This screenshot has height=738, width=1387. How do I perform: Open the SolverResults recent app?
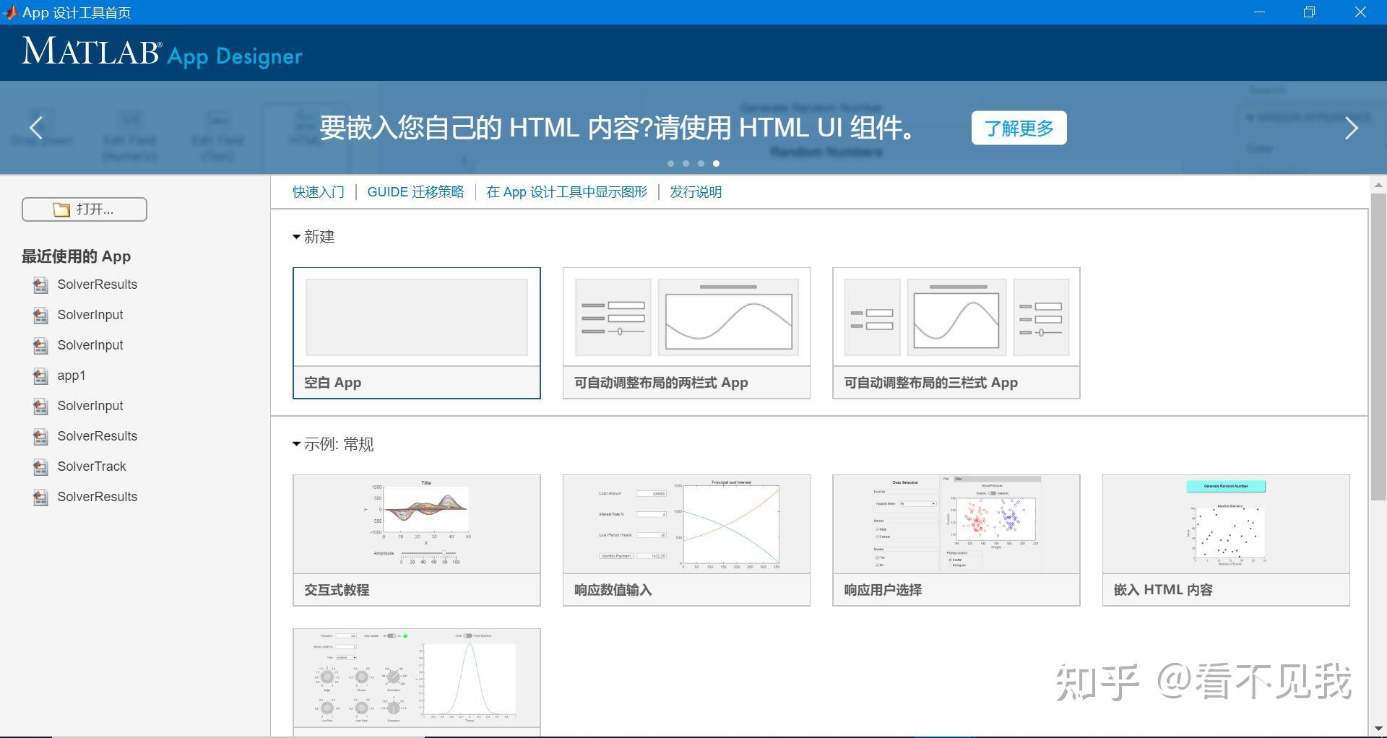(98, 284)
